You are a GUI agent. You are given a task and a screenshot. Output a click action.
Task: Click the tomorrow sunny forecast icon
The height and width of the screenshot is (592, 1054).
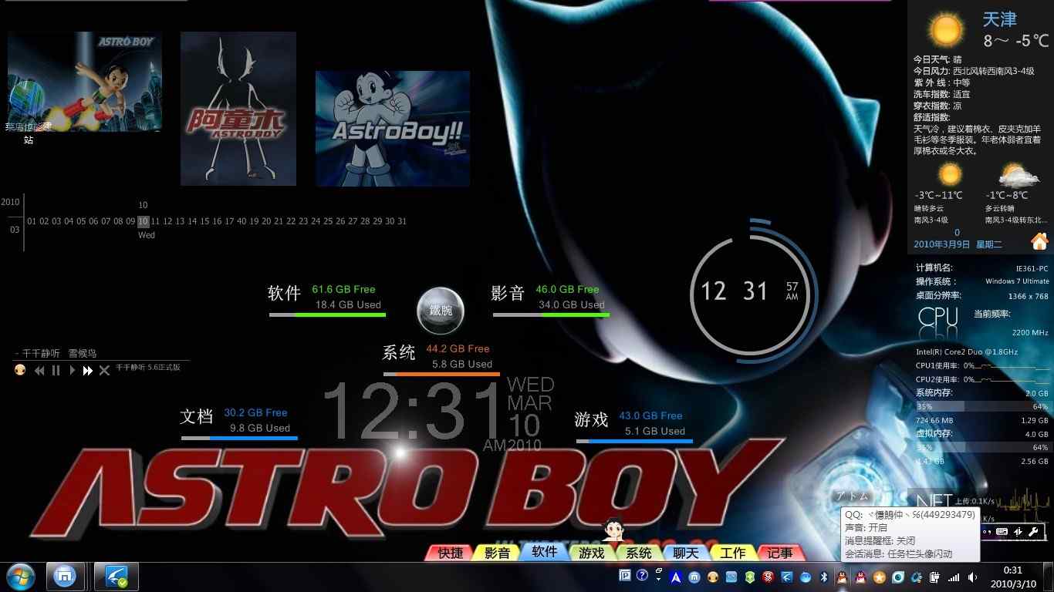(x=950, y=173)
